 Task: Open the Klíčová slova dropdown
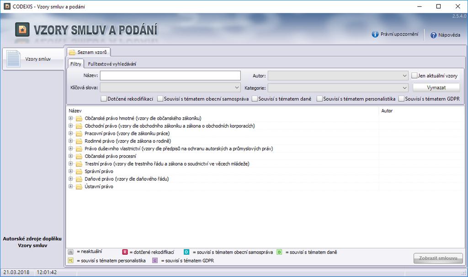(170, 88)
